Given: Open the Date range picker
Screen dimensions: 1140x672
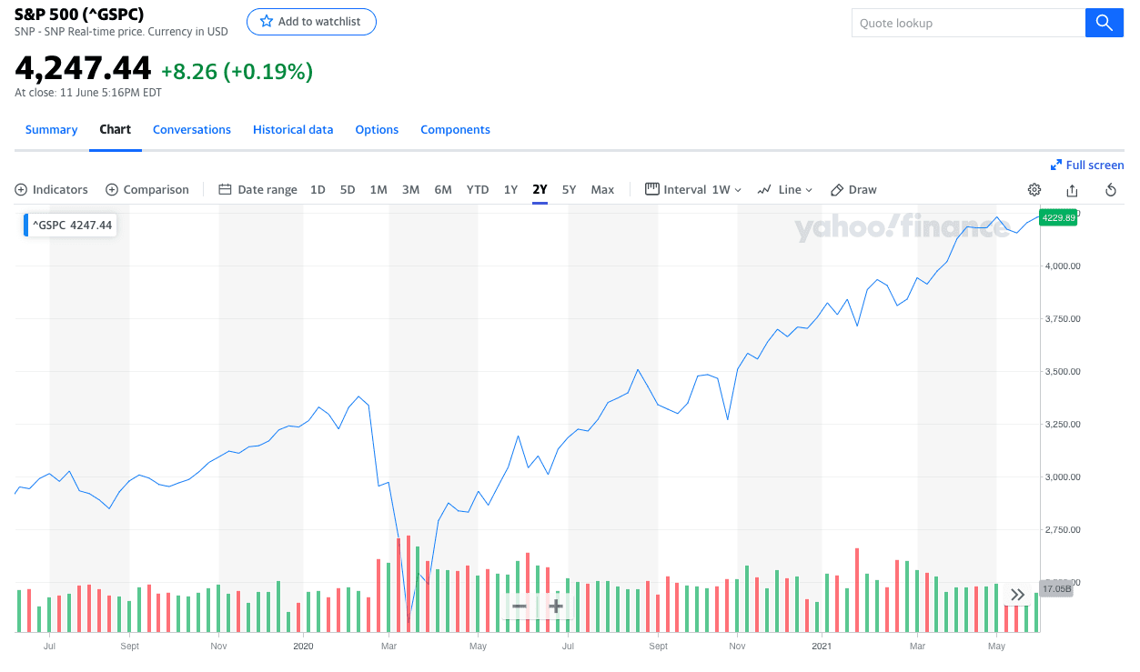Looking at the screenshot, I should pyautogui.click(x=258, y=190).
